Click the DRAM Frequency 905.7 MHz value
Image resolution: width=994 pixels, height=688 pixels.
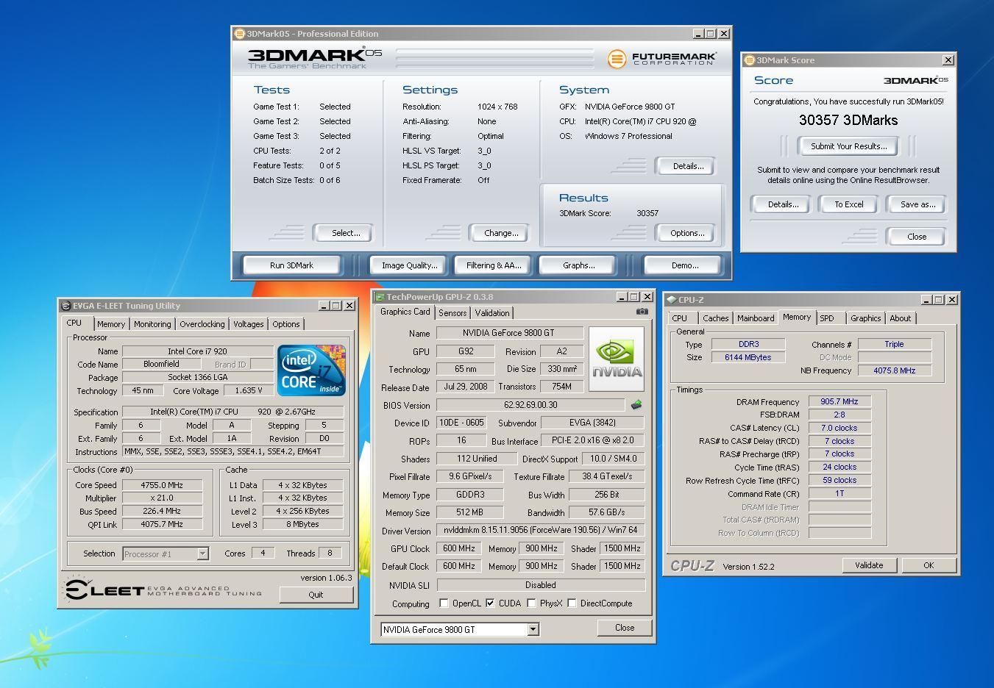click(839, 402)
